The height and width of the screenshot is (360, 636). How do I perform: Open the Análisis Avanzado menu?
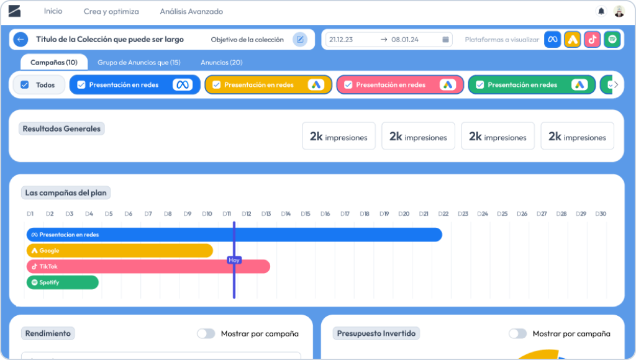pyautogui.click(x=191, y=12)
